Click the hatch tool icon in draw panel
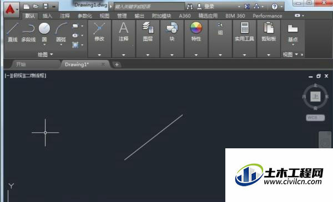Image resolution: width=333 pixels, height=202 pixels. tap(75, 45)
